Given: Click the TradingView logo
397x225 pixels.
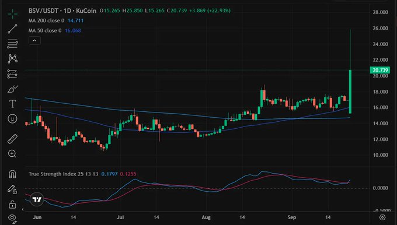Looking at the screenshot, I should pyautogui.click(x=37, y=199).
